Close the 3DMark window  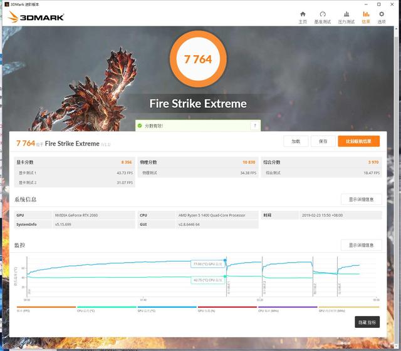(x=392, y=4)
